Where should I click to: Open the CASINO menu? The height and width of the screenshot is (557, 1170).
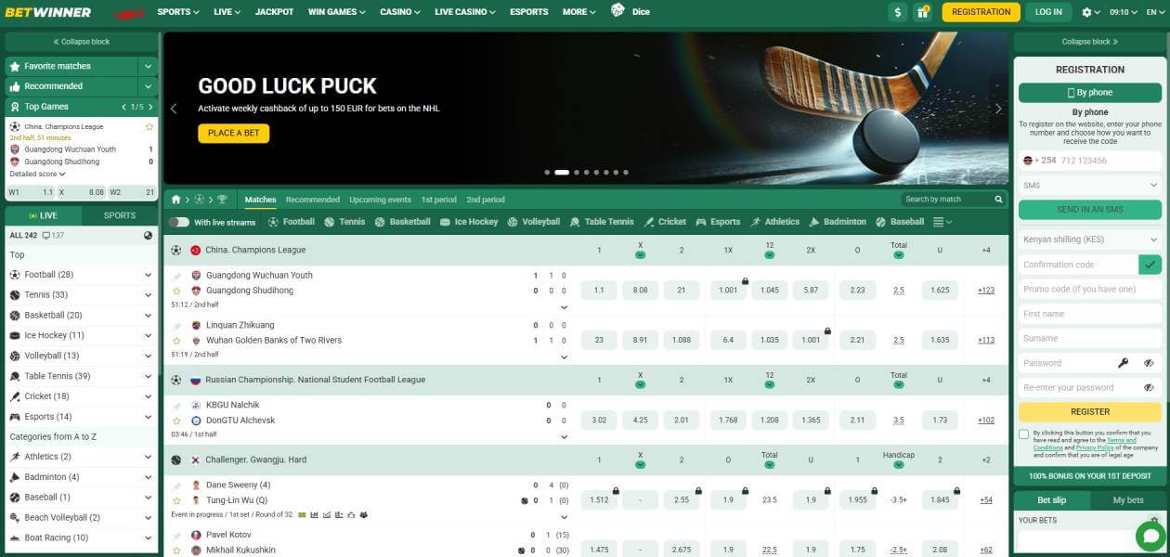click(x=399, y=12)
